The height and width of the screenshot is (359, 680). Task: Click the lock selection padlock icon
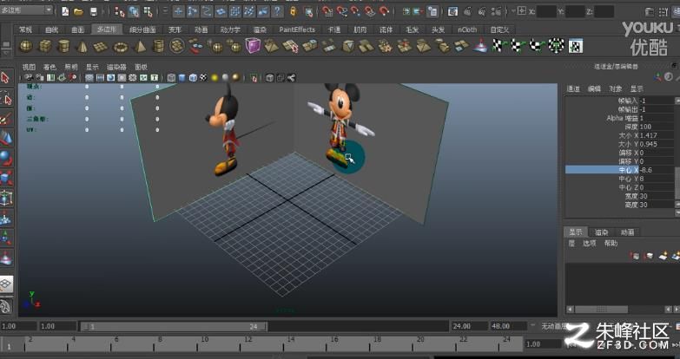pyautogui.click(x=293, y=11)
